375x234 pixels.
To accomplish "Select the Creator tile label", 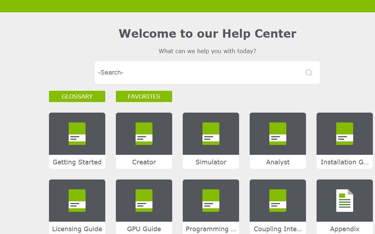I will tap(144, 162).
